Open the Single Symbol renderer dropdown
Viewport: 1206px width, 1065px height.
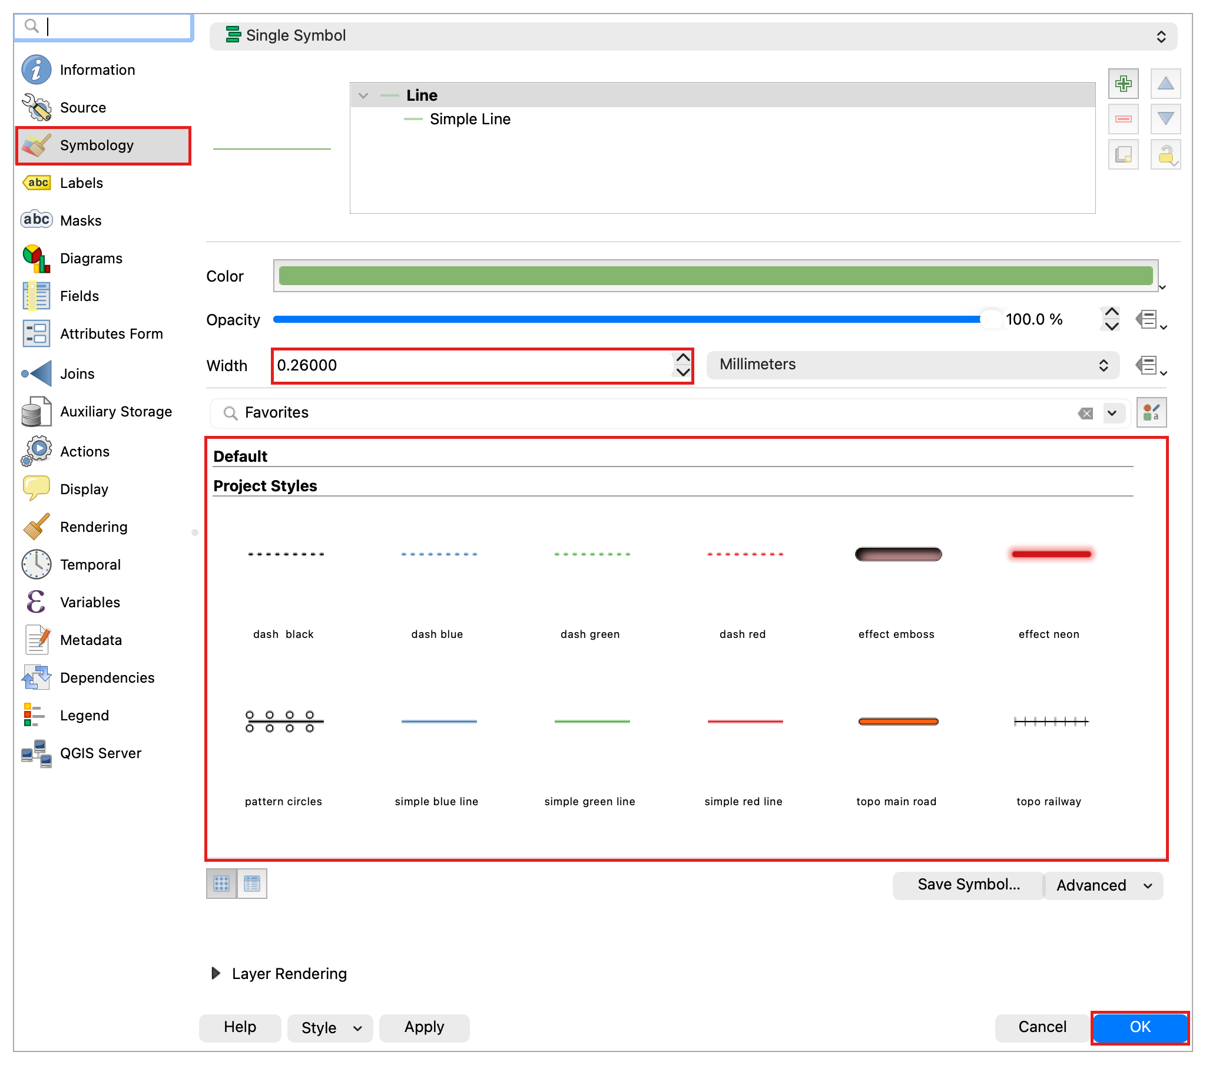(693, 36)
